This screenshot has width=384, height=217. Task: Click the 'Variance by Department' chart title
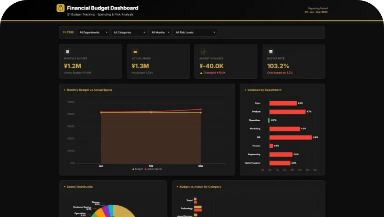pos(264,90)
